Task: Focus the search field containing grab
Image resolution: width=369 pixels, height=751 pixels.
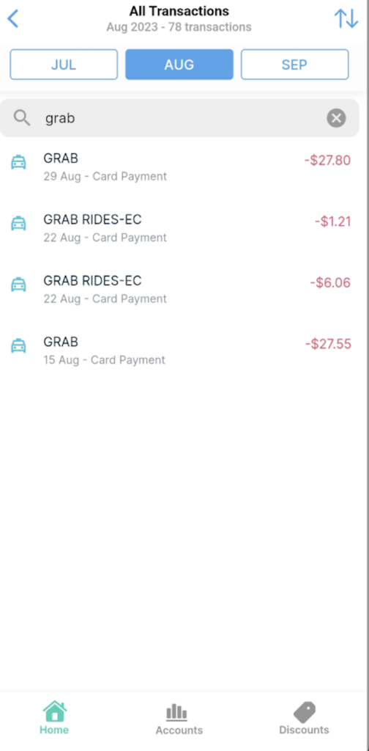Action: (179, 118)
